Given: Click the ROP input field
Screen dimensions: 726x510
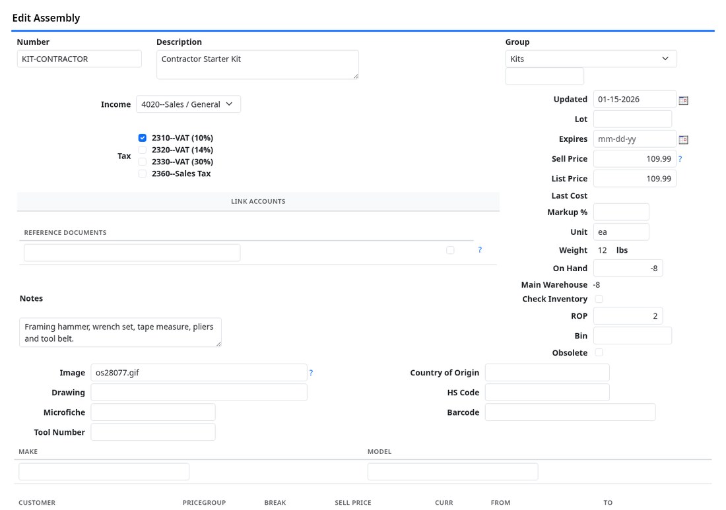Looking at the screenshot, I should [x=628, y=316].
